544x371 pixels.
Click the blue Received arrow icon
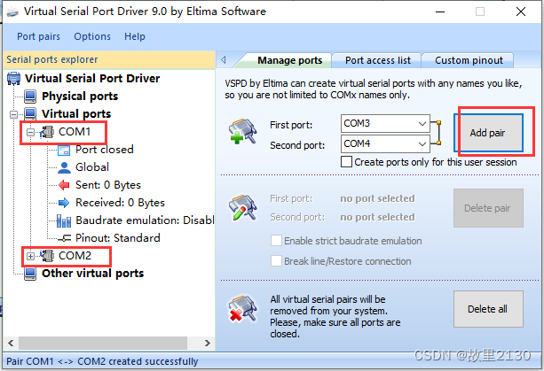coord(64,203)
